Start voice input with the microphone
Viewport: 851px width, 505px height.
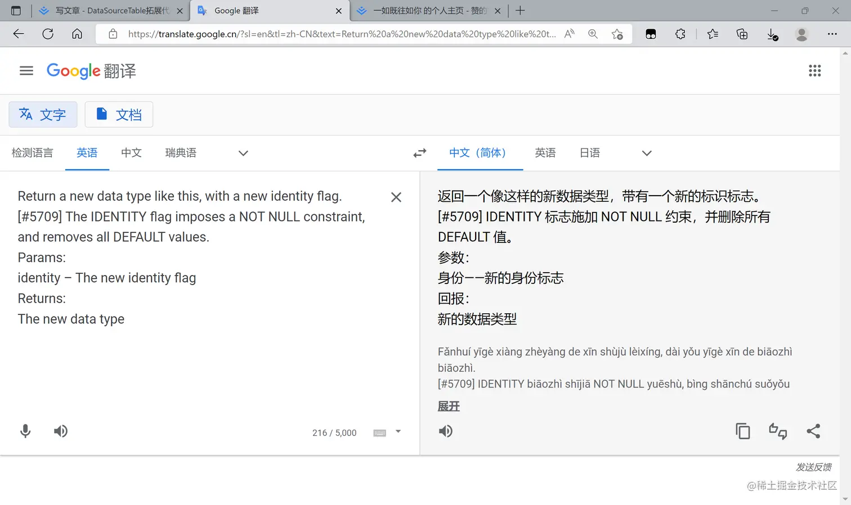click(25, 431)
